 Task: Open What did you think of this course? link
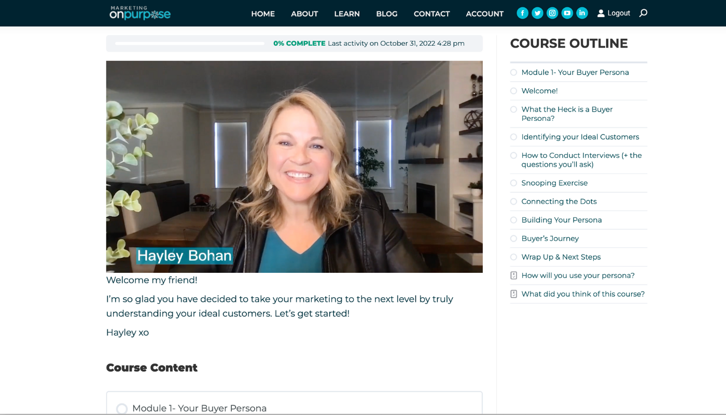(583, 294)
